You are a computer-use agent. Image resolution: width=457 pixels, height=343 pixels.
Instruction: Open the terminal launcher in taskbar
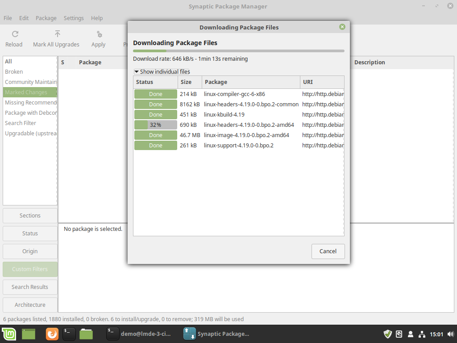(x=69, y=334)
